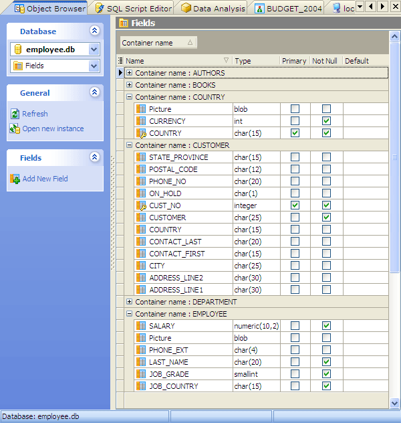The width and height of the screenshot is (401, 423).
Task: Click the Refresh icon in General panel
Action: [15, 114]
